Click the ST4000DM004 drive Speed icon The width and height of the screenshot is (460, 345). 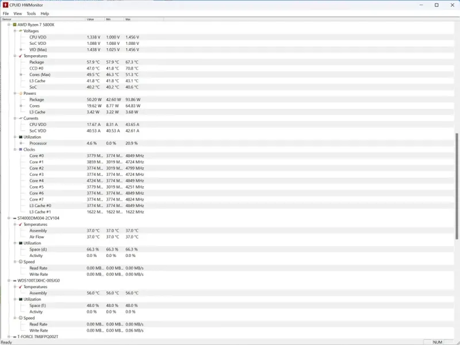pos(21,262)
